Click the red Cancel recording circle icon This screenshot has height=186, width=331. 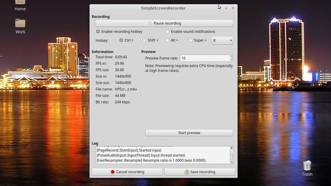pyautogui.click(x=113, y=172)
